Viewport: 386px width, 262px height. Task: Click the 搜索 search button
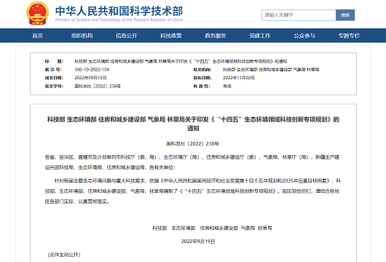tap(345, 15)
